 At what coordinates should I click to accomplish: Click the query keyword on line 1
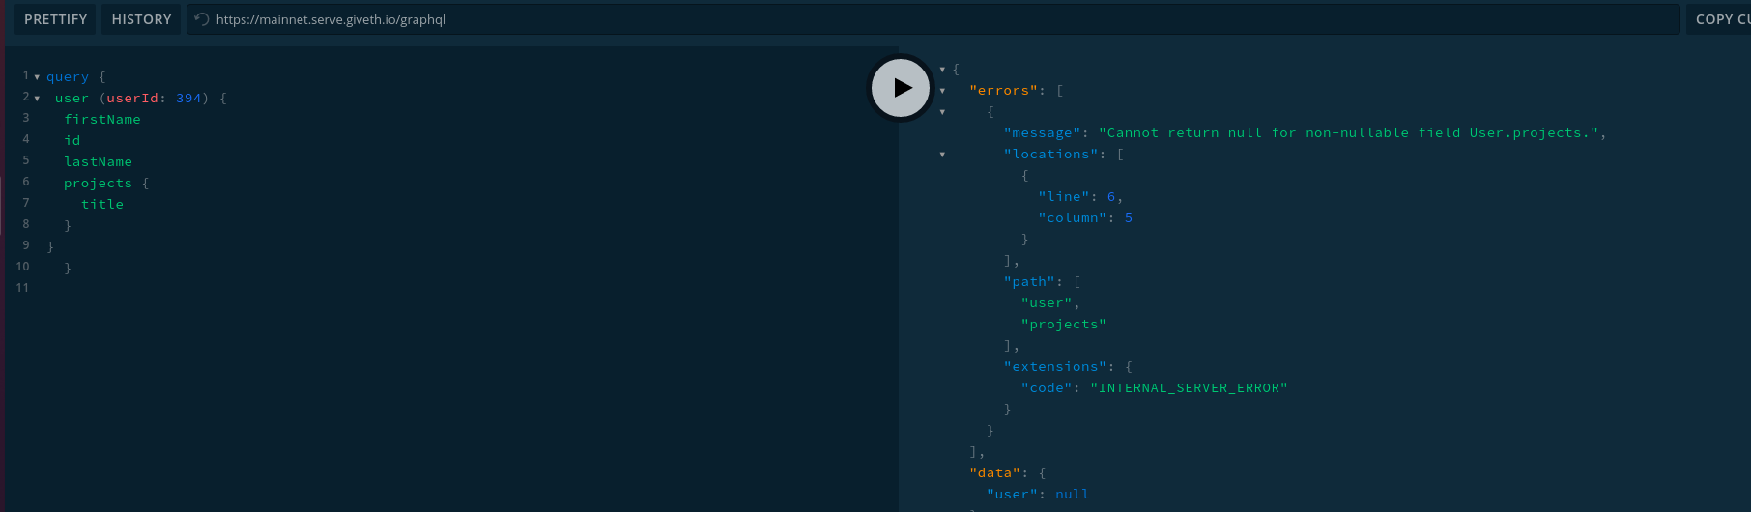point(68,77)
